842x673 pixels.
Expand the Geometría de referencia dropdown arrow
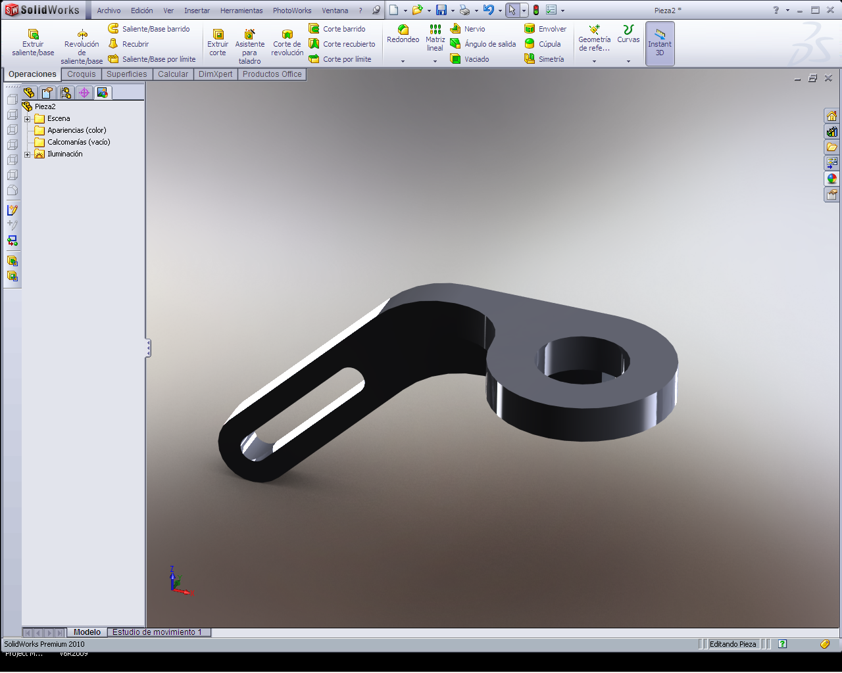[595, 61]
